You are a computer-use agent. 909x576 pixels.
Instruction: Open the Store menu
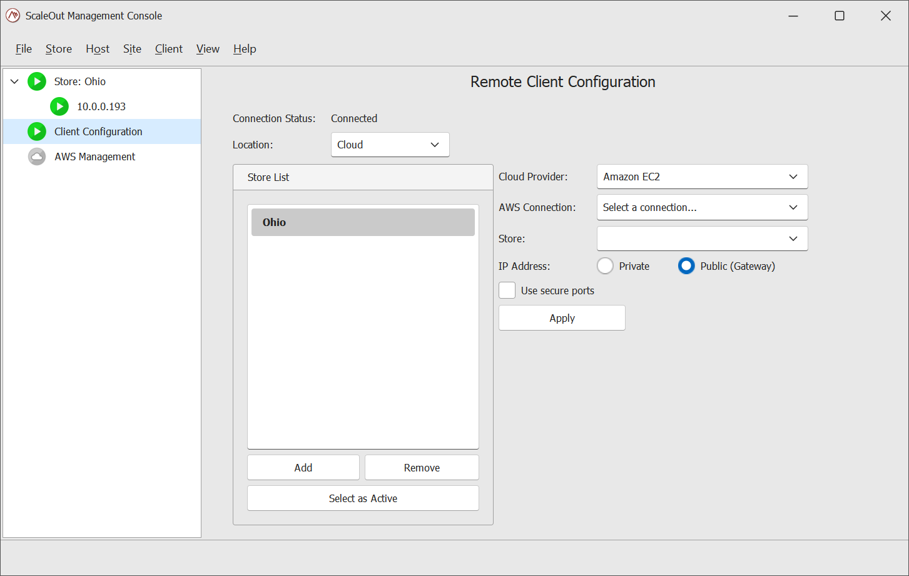tap(59, 49)
